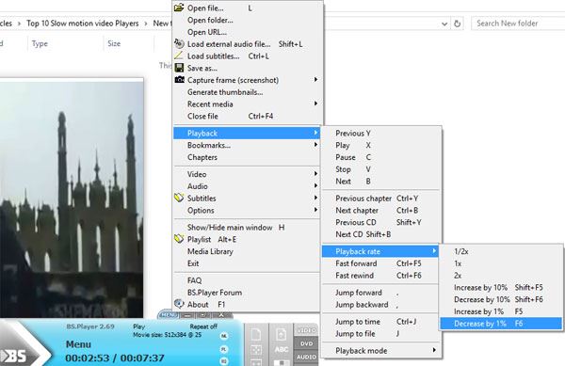
Task: Click the load subtitle page icon above ABC
Action: click(281, 334)
